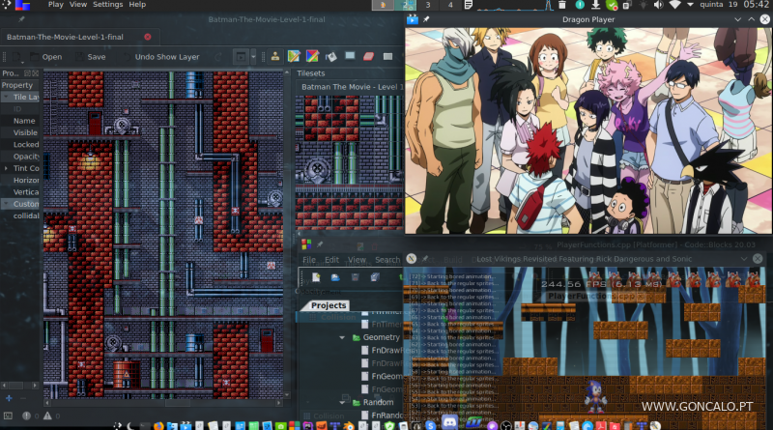The width and height of the screenshot is (773, 430).
Task: Select the Opacity property row
Action: click(x=20, y=157)
